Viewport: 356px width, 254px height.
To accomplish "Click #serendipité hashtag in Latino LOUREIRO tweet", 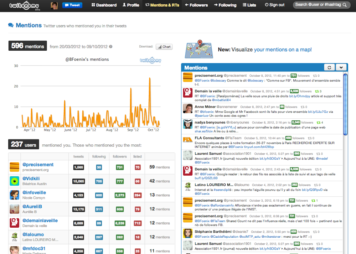I will [x=223, y=190].
